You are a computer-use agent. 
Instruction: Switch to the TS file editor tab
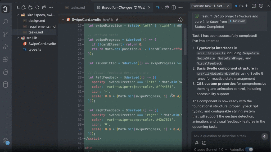159,7
